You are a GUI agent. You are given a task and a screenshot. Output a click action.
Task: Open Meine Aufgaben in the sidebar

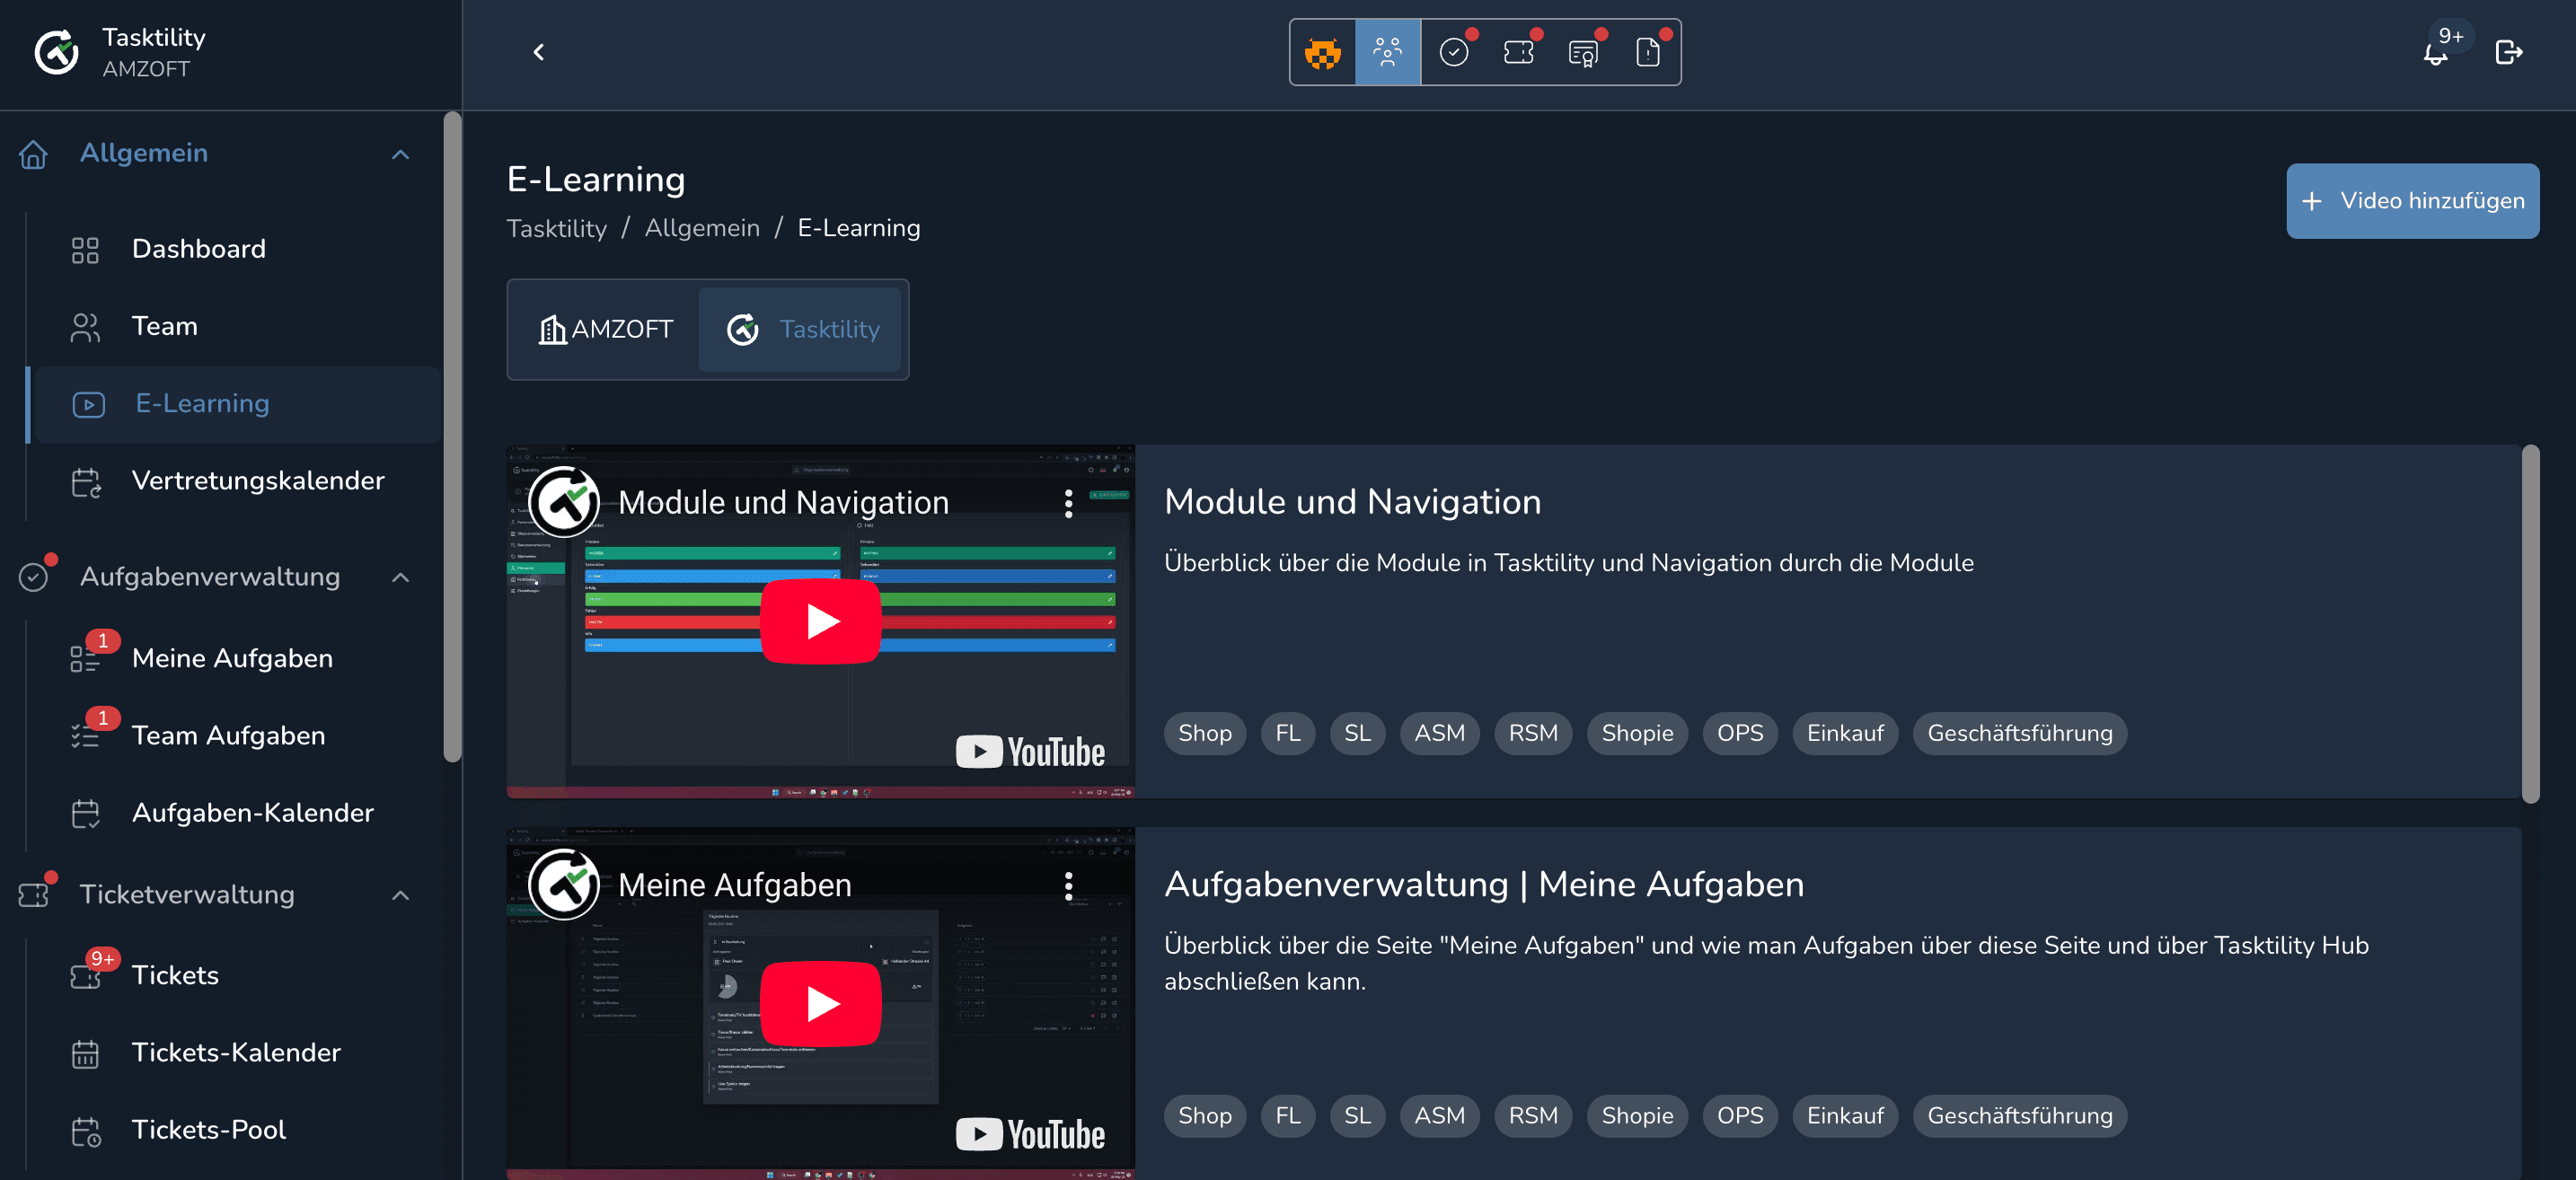[232, 659]
